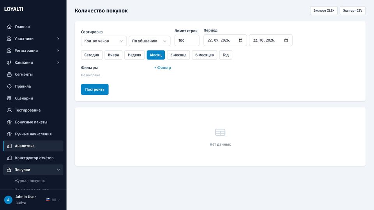Click the start date field 22.09.2026

[225, 40]
